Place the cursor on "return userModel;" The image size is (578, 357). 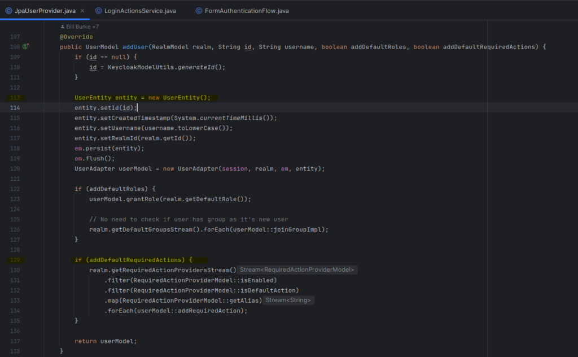coord(106,341)
